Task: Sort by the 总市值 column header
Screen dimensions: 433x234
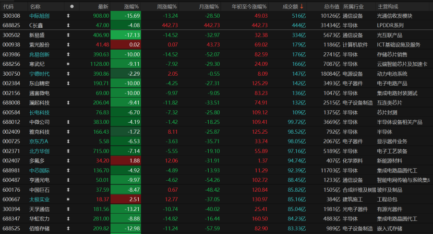Action: click(x=332, y=6)
